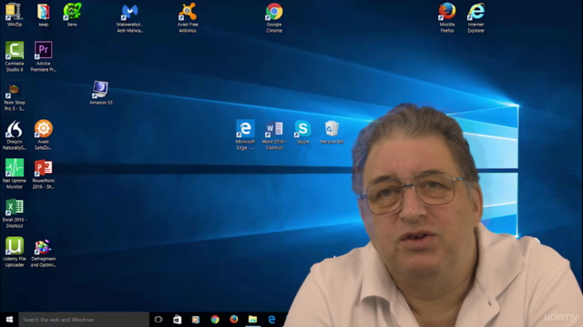Open Adobe Premiere Pro shortcut

[x=43, y=56]
